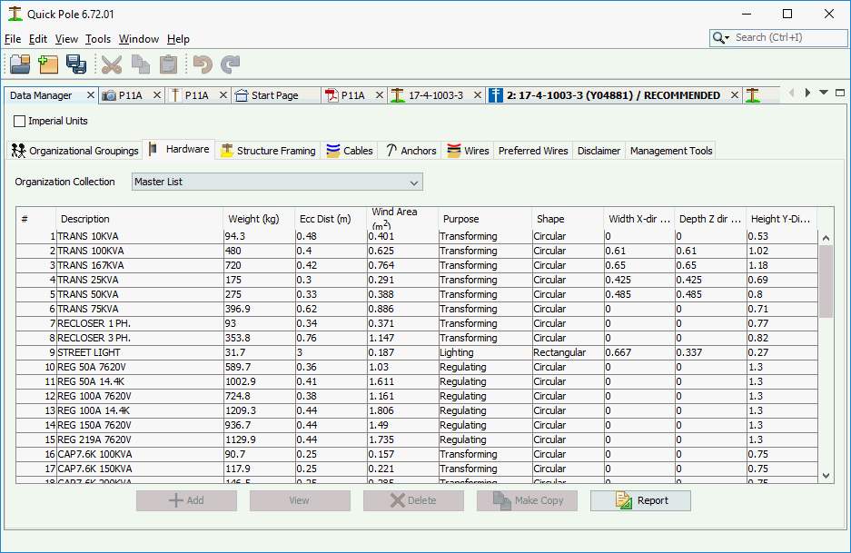Switch to the Management Tools tab
Screen dimensions: 851x553
(x=671, y=151)
